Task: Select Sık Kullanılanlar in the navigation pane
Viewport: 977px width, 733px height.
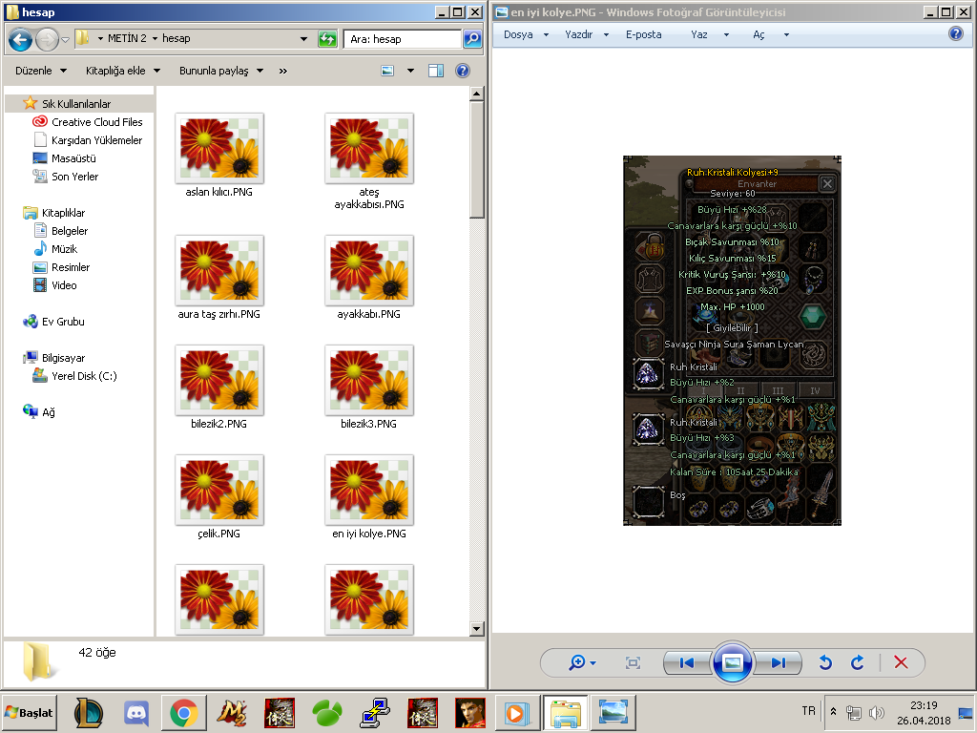Action: point(76,103)
